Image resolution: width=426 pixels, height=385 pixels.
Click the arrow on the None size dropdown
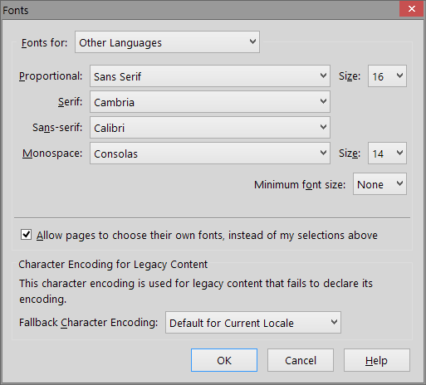(399, 183)
